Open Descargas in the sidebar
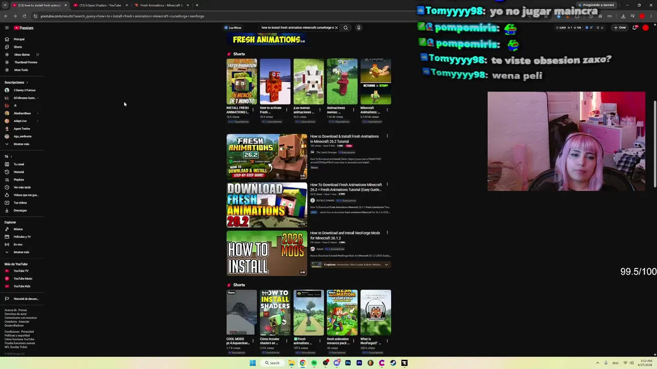The image size is (657, 369). click(20, 210)
